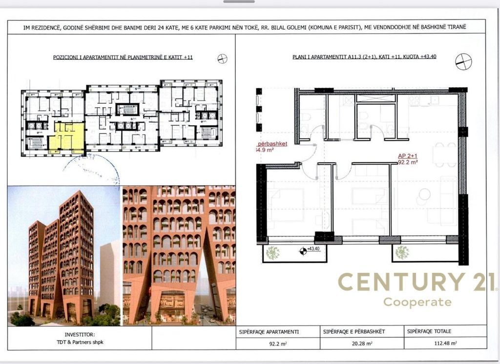Select the POZICIONI I APARTAMENTIT title
Screen dimensions: 500x364
123,57
